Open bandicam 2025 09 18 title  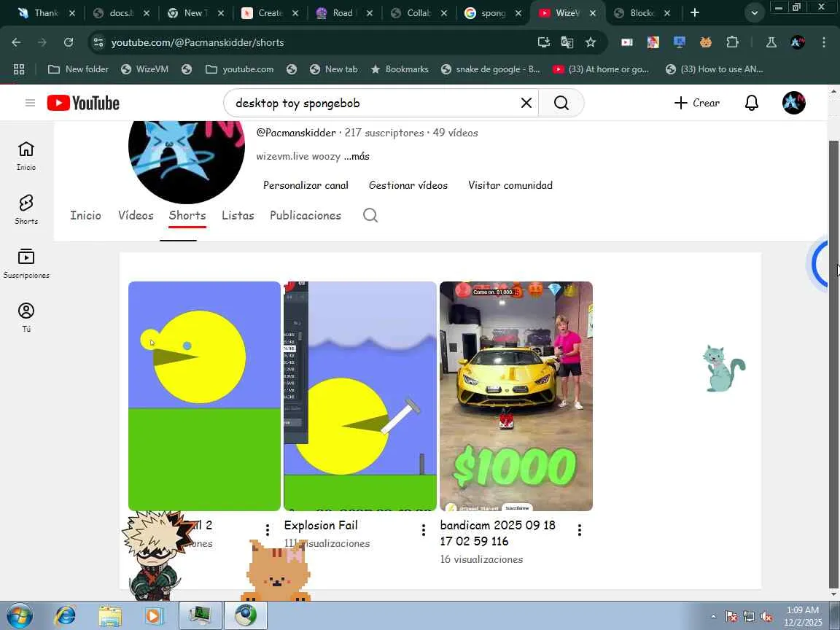pos(498,533)
